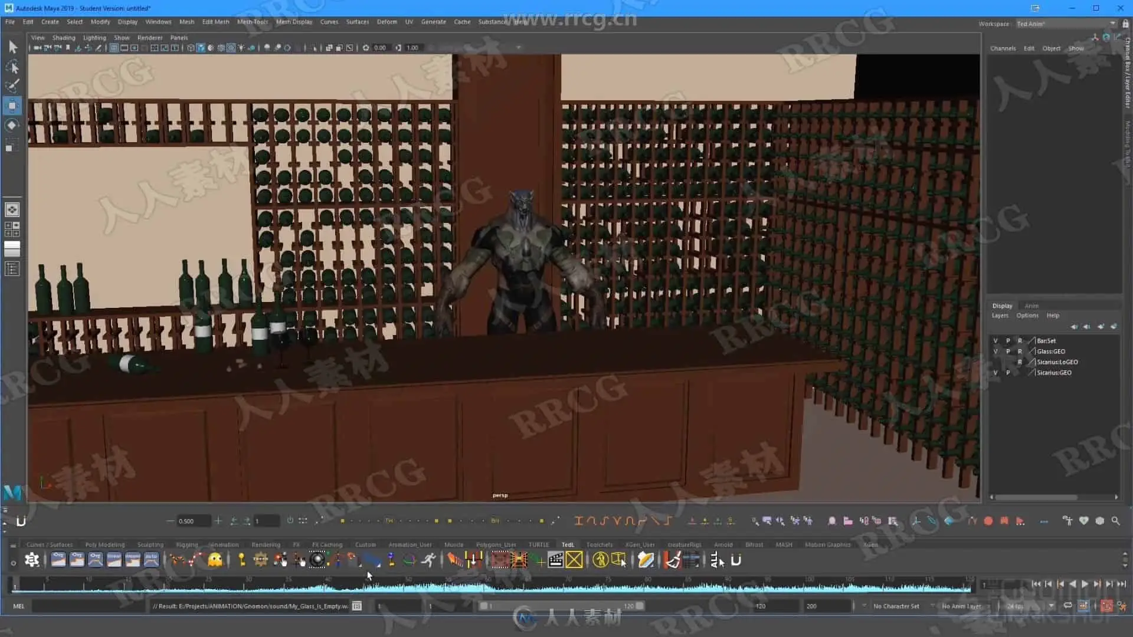Activate the highlighted Move tool
1133x637 pixels.
[x=12, y=106]
